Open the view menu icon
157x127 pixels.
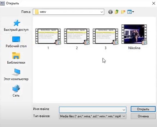coord(129,12)
